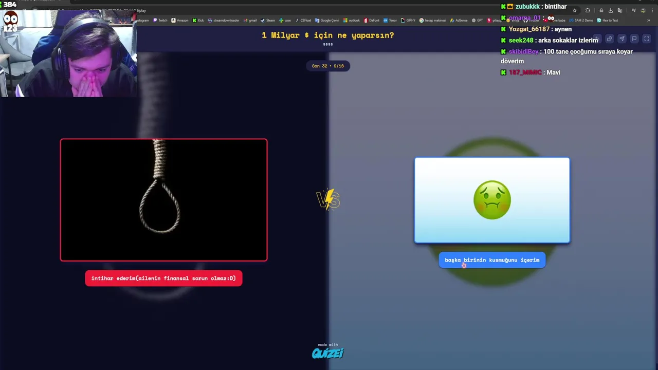Click the quiz share arrow icon
The height and width of the screenshot is (370, 658).
point(622,39)
